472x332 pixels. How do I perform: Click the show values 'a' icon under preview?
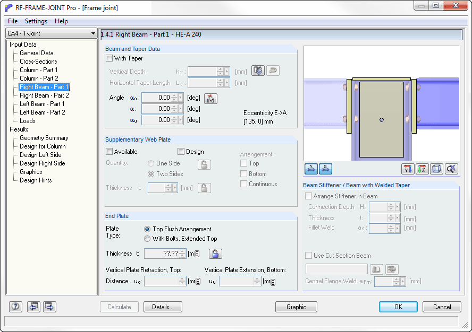(325, 169)
